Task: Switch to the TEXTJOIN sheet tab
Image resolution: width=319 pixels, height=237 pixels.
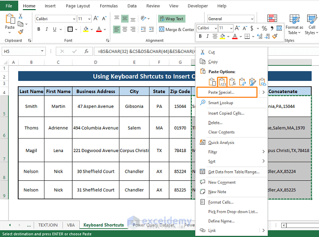Action: (x=48, y=225)
